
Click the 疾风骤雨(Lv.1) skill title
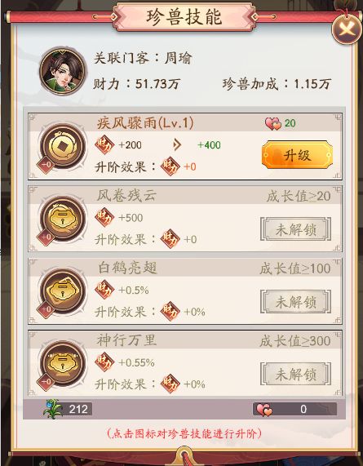coord(145,122)
